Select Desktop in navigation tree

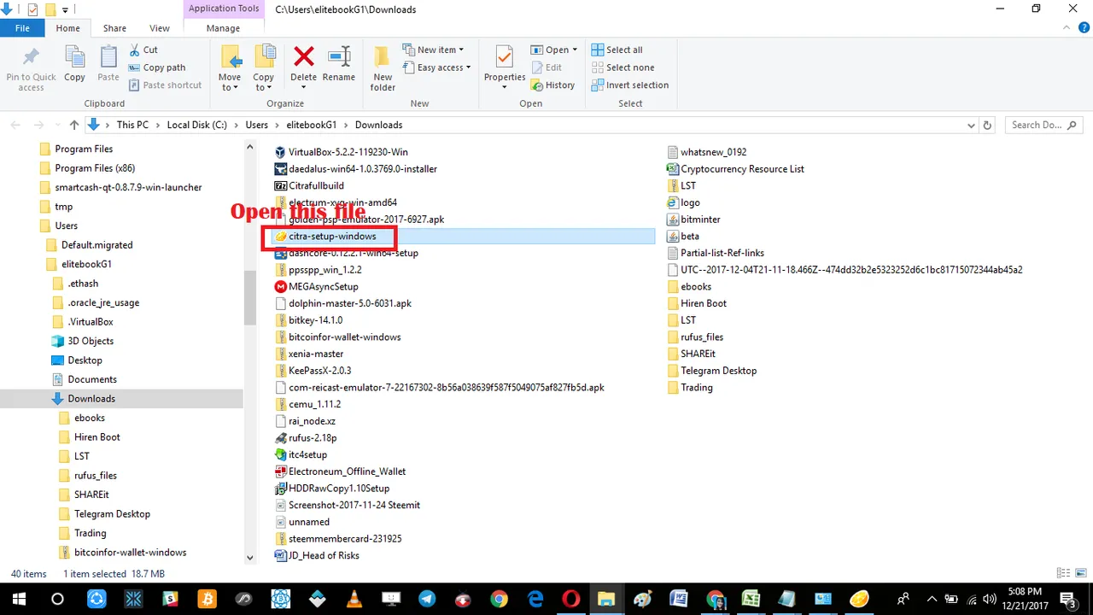click(x=85, y=360)
